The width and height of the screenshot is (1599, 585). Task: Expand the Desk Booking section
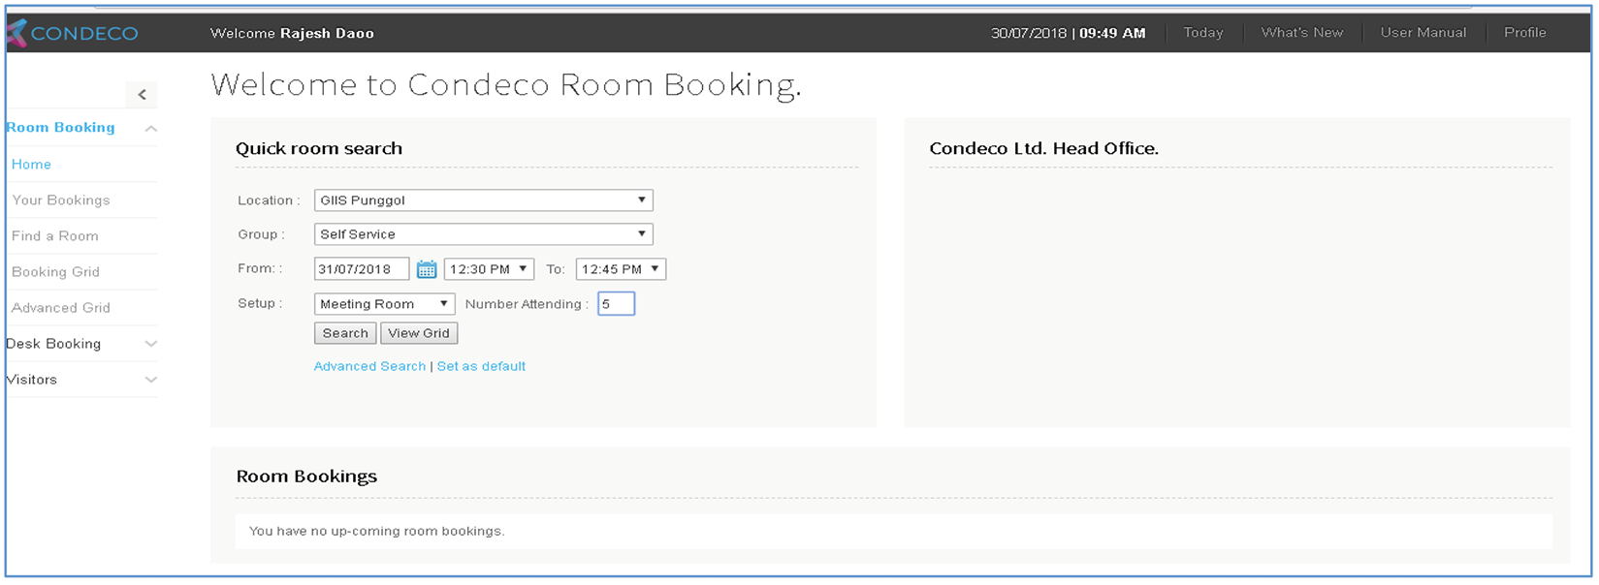click(151, 344)
